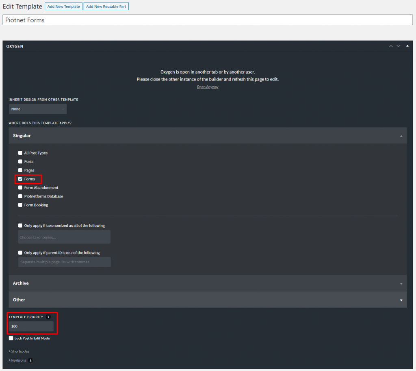The height and width of the screenshot is (371, 416).
Task: Open the Inherit Design template dropdown
Action: 38,109
